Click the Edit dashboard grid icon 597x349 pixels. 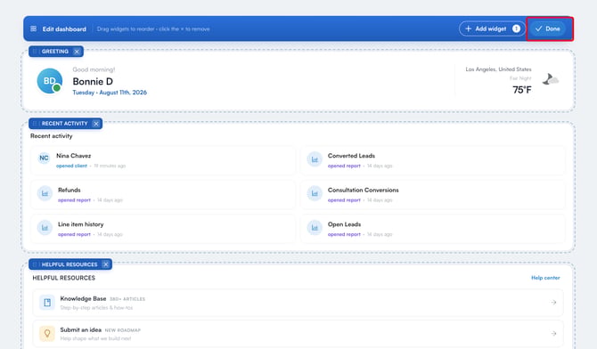[x=34, y=28]
